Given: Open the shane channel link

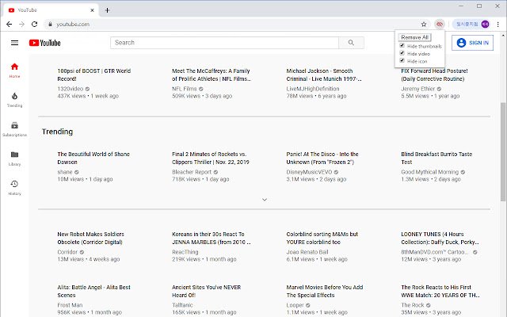Looking at the screenshot, I should (65, 172).
